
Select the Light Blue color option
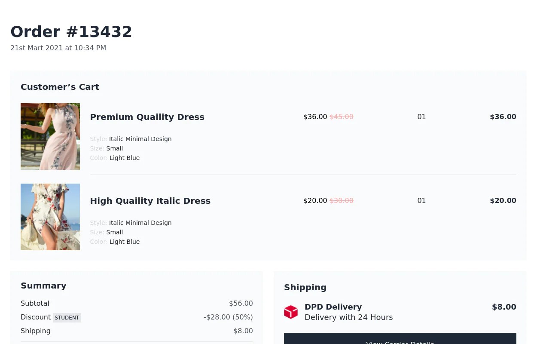(125, 158)
